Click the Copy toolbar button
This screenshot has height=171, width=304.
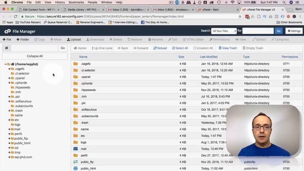tap(39, 39)
